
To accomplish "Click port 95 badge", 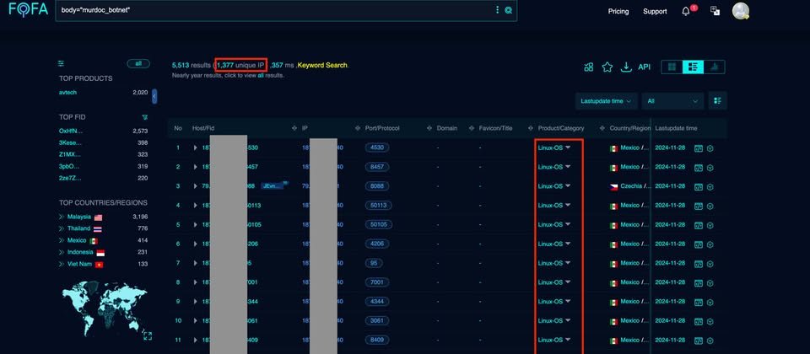I will coord(374,264).
